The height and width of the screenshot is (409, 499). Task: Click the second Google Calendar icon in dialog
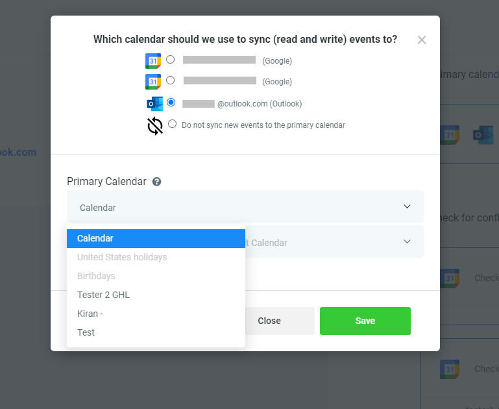(x=153, y=82)
